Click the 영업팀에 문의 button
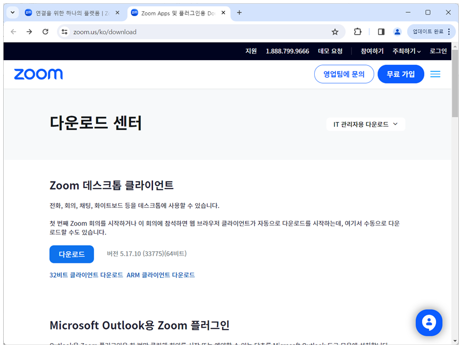The width and height of the screenshot is (462, 348). coord(344,74)
